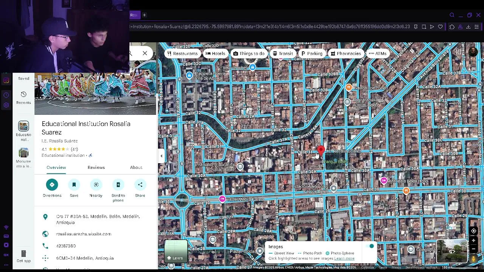Click the Plazoleta Nueva Villa de Aburrá marker
484x272 pixels.
189,75
